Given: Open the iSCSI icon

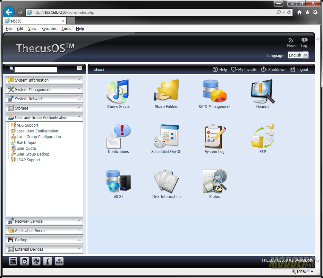Looking at the screenshot, I should (118, 181).
